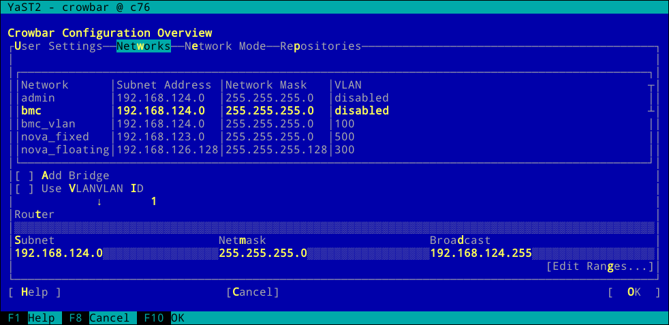Screen dimensions: 669x325
Task: Go to the Repositories tab
Action: (320, 46)
